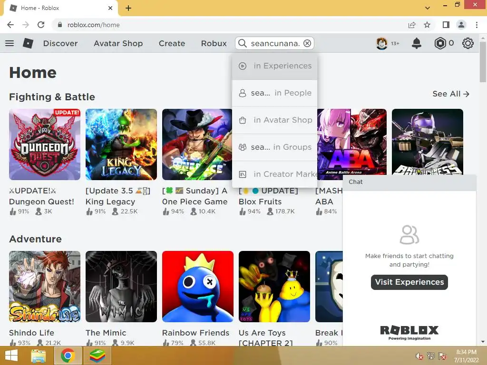487x365 pixels.
Task: Open the tab search chevron
Action: tap(428, 8)
